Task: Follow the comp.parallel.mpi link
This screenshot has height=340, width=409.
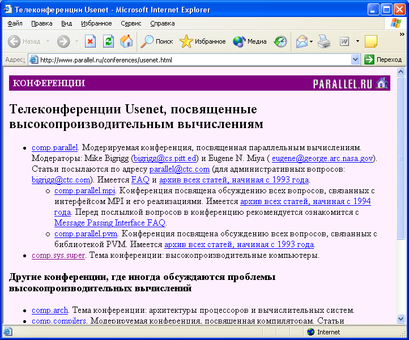Action: click(x=85, y=191)
